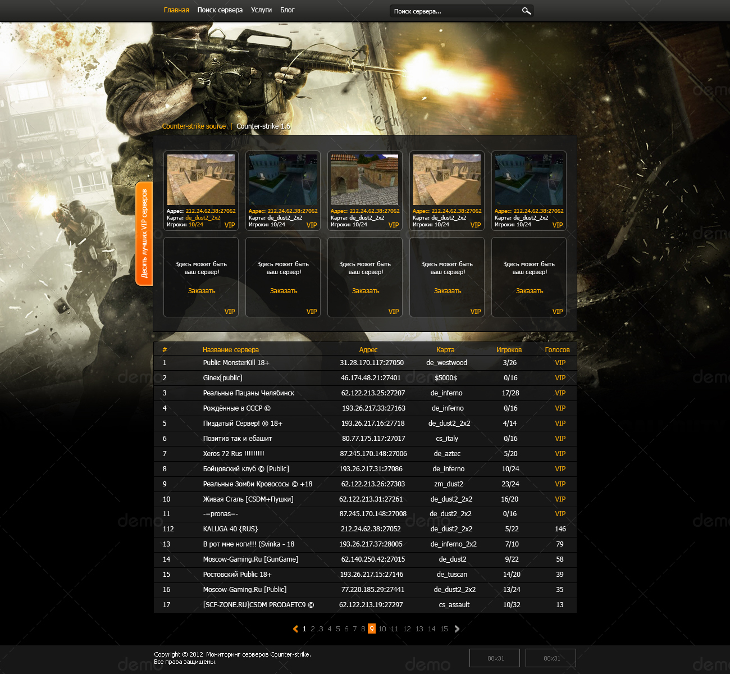
Task: Click the left 88x31 footer banner
Action: coord(495,658)
